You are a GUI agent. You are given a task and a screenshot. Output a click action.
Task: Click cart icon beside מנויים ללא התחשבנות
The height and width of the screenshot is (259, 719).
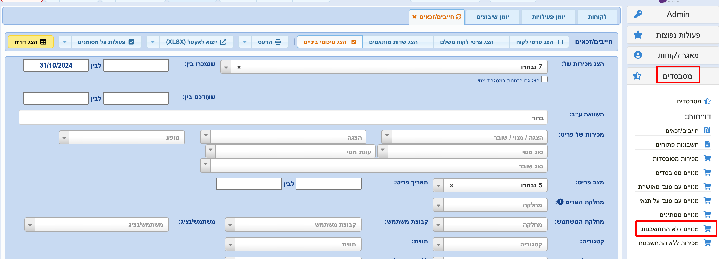coord(707,229)
